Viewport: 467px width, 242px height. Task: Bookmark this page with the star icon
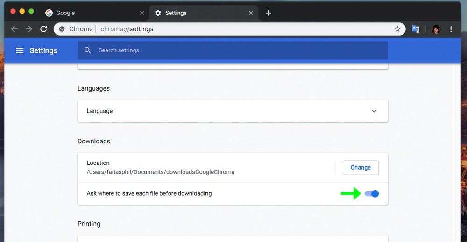pos(397,29)
